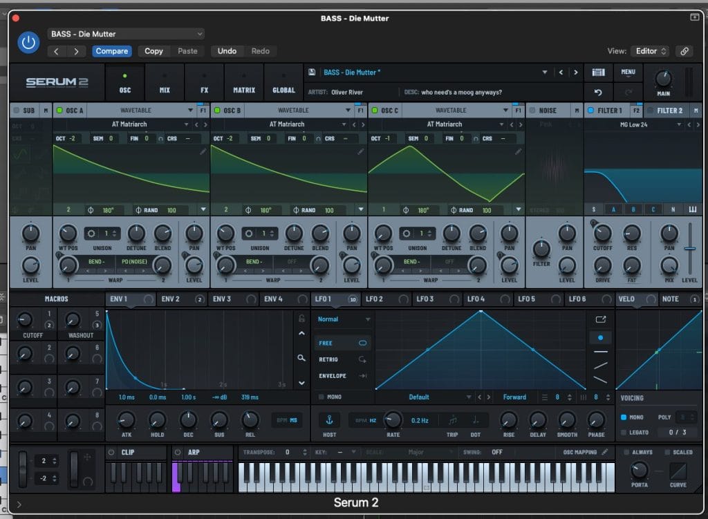Click the Filter LEVEL vertical slider
The height and width of the screenshot is (519, 708).
(x=689, y=249)
